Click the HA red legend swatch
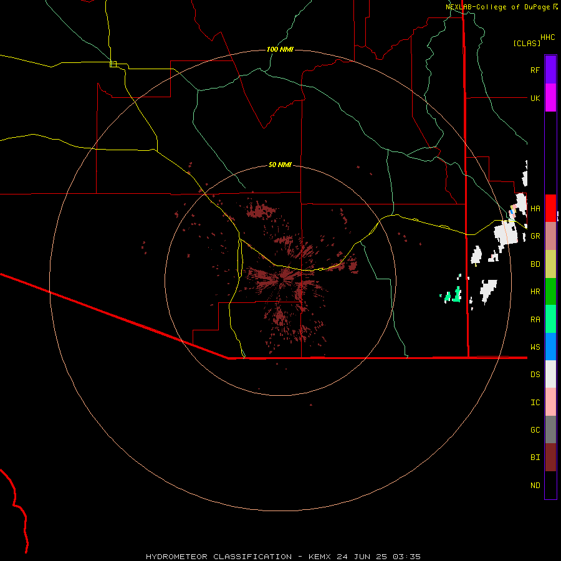This screenshot has height=561, width=561. [x=550, y=208]
